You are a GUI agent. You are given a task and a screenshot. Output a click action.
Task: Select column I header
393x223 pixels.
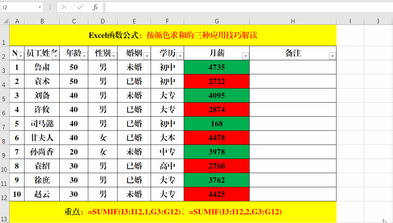(350, 21)
